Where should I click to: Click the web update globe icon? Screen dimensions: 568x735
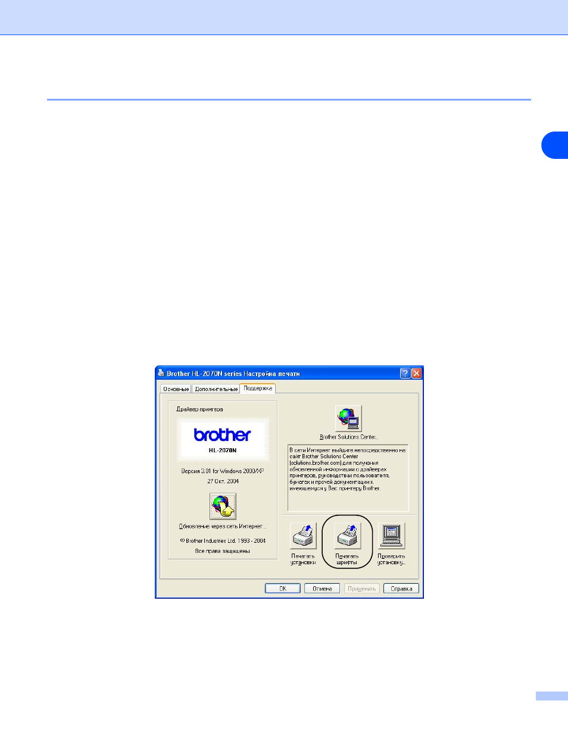(223, 506)
